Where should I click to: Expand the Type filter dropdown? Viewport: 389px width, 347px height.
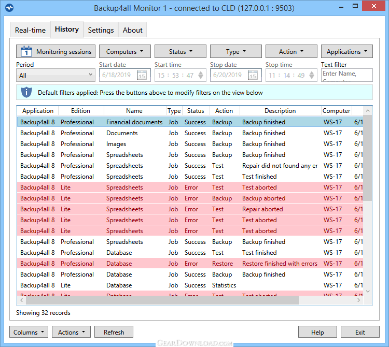point(236,51)
